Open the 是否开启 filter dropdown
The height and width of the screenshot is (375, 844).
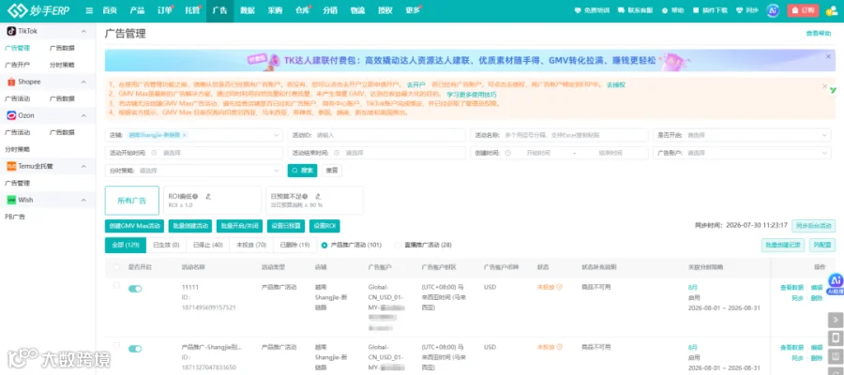tap(741, 135)
